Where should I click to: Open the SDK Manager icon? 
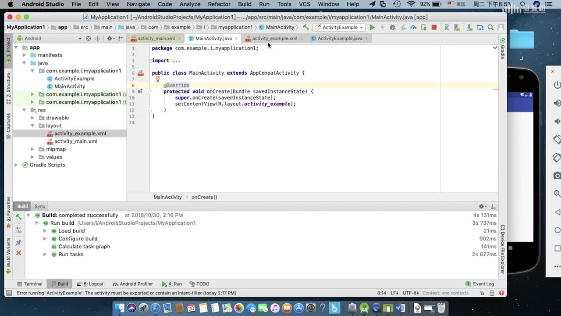[469, 27]
